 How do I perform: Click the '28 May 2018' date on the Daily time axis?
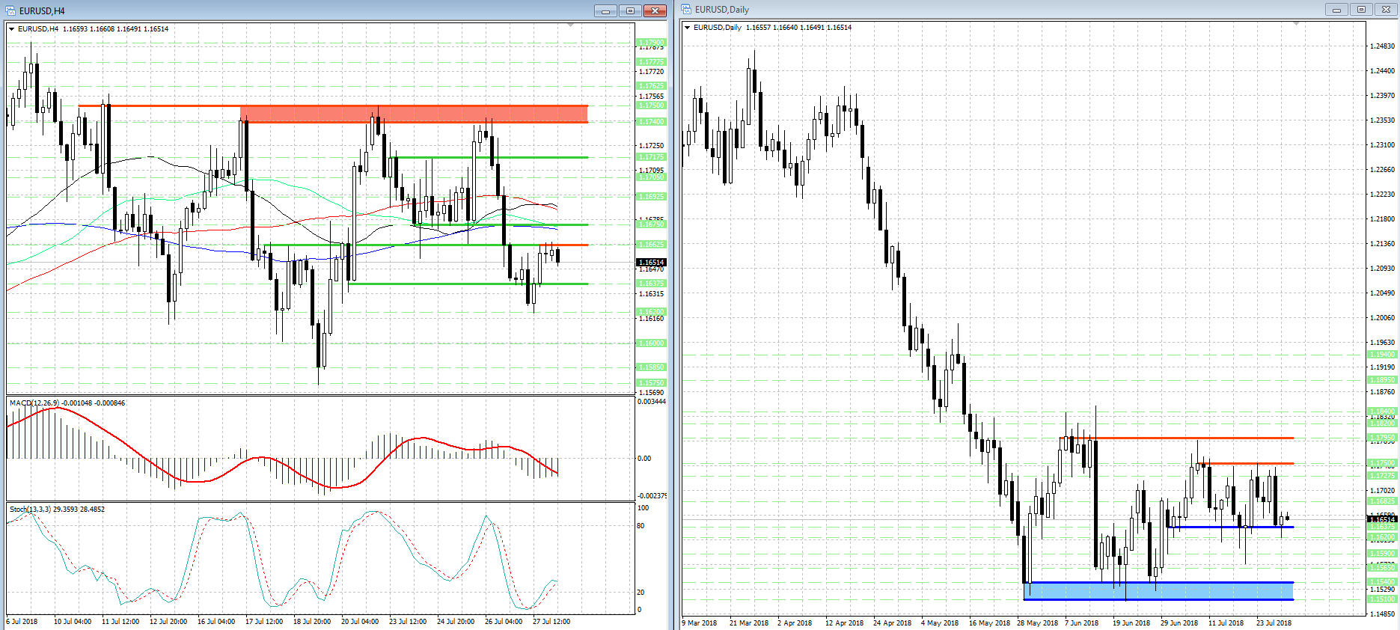pos(1038,623)
